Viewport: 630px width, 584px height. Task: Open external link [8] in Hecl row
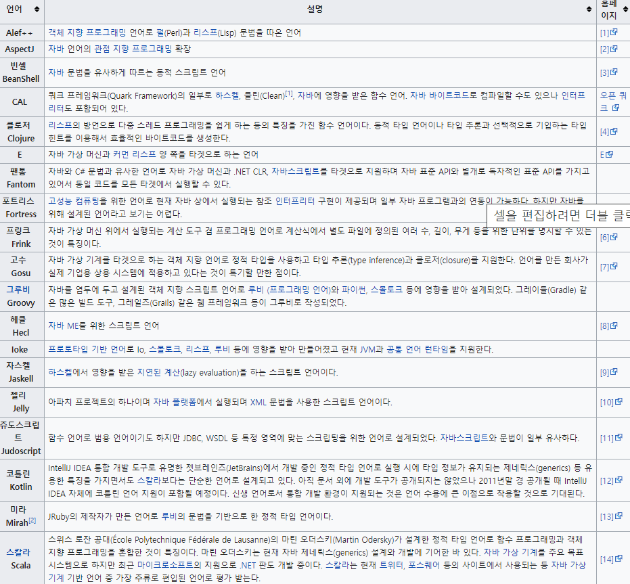coord(608,325)
